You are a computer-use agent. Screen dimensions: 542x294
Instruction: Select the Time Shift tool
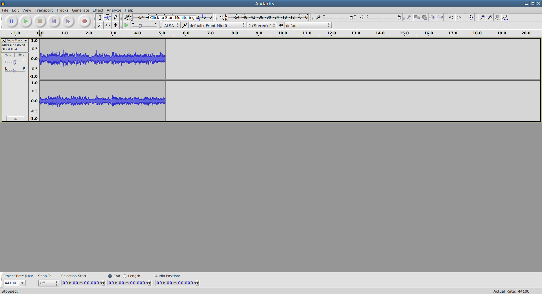[108, 25]
